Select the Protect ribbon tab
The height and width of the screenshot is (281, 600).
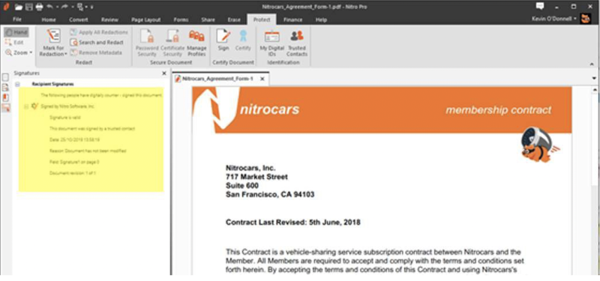click(x=262, y=20)
